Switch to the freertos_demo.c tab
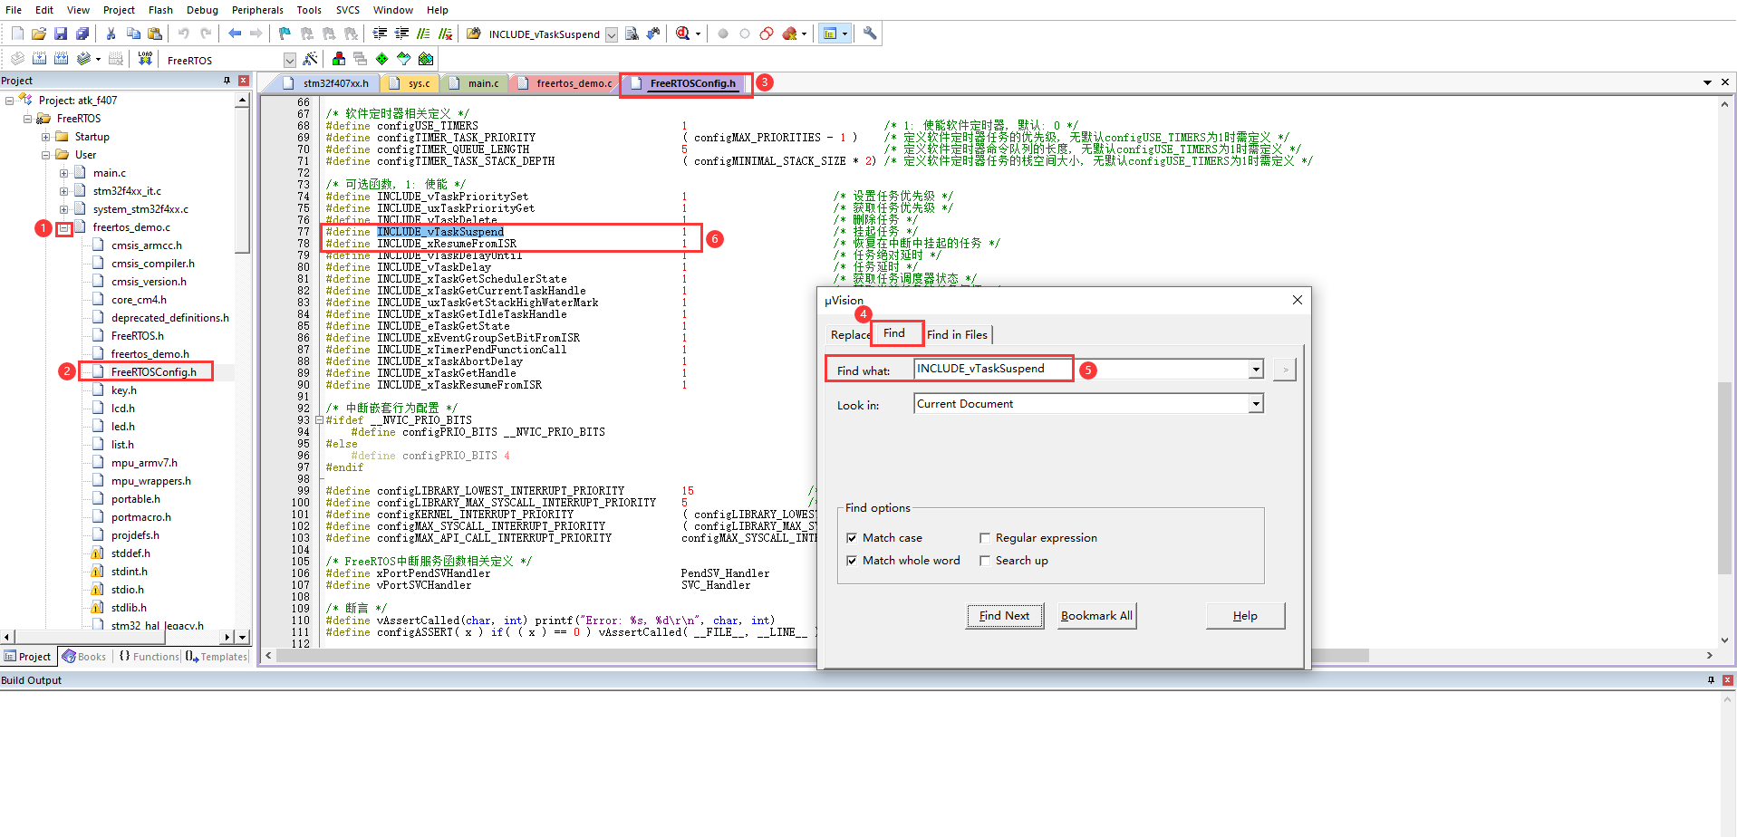Image resolution: width=1737 pixels, height=837 pixels. tap(573, 82)
